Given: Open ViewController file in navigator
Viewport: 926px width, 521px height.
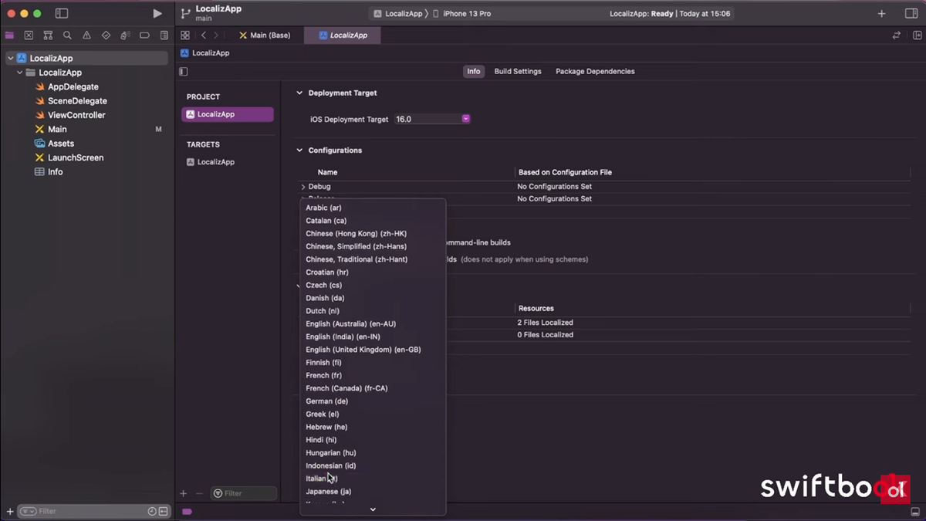Looking at the screenshot, I should click(76, 115).
